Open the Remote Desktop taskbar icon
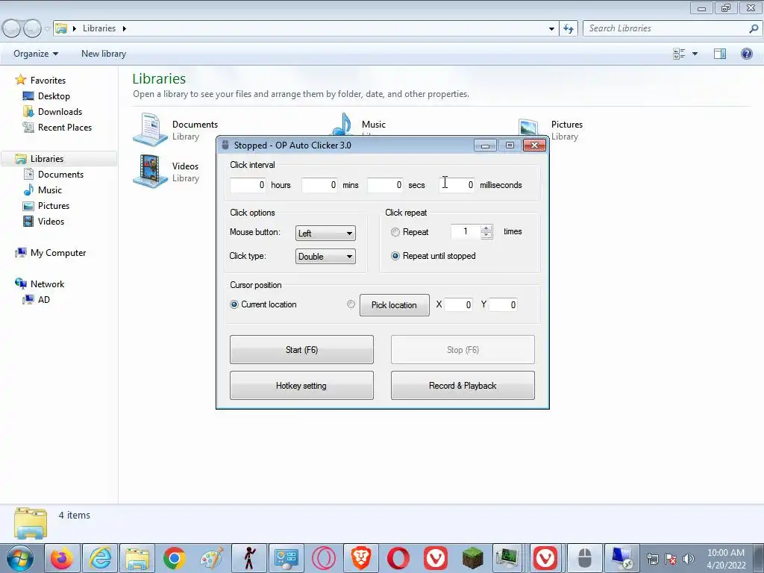The height and width of the screenshot is (573, 764). (621, 558)
